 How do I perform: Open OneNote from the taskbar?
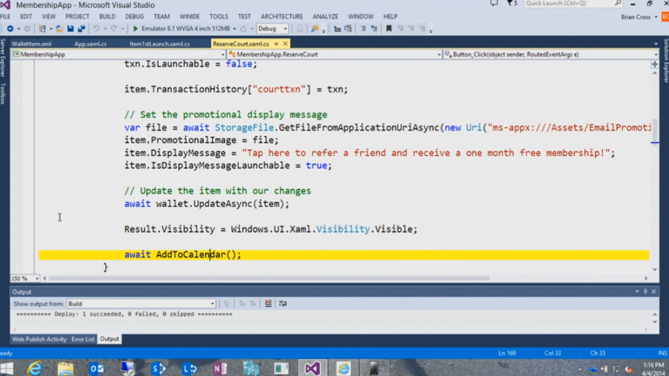220,368
